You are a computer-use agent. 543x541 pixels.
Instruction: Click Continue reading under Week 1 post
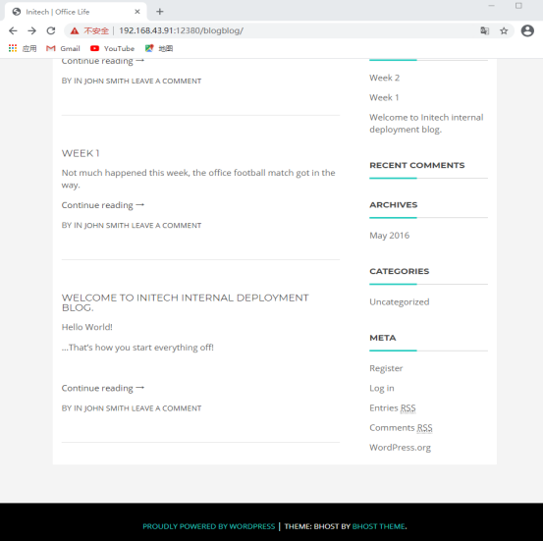click(x=103, y=205)
